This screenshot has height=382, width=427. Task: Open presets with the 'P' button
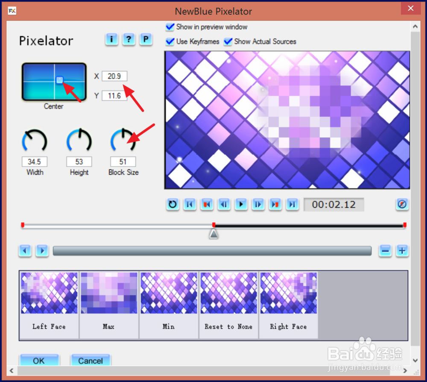(146, 39)
